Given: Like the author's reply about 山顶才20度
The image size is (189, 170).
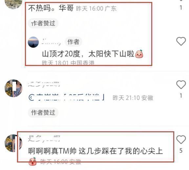Looking at the screenshot, I should pyautogui.click(x=181, y=41).
